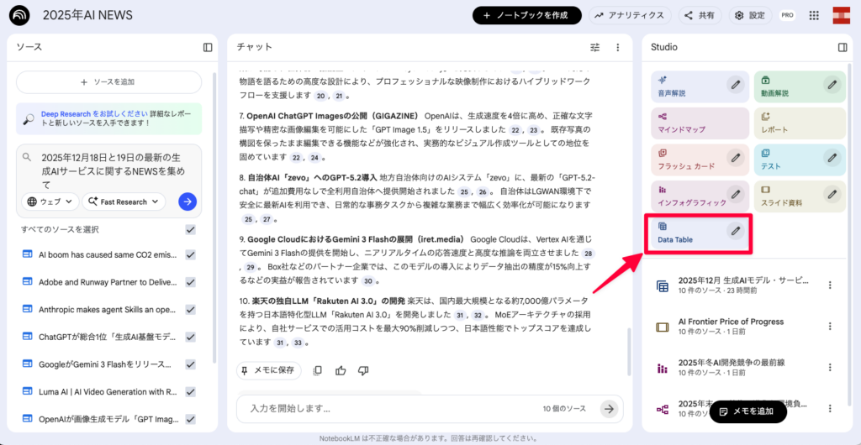The height and width of the screenshot is (445, 861).
Task: Open more options for AI Frontier Price of Progress
Action: tap(830, 326)
